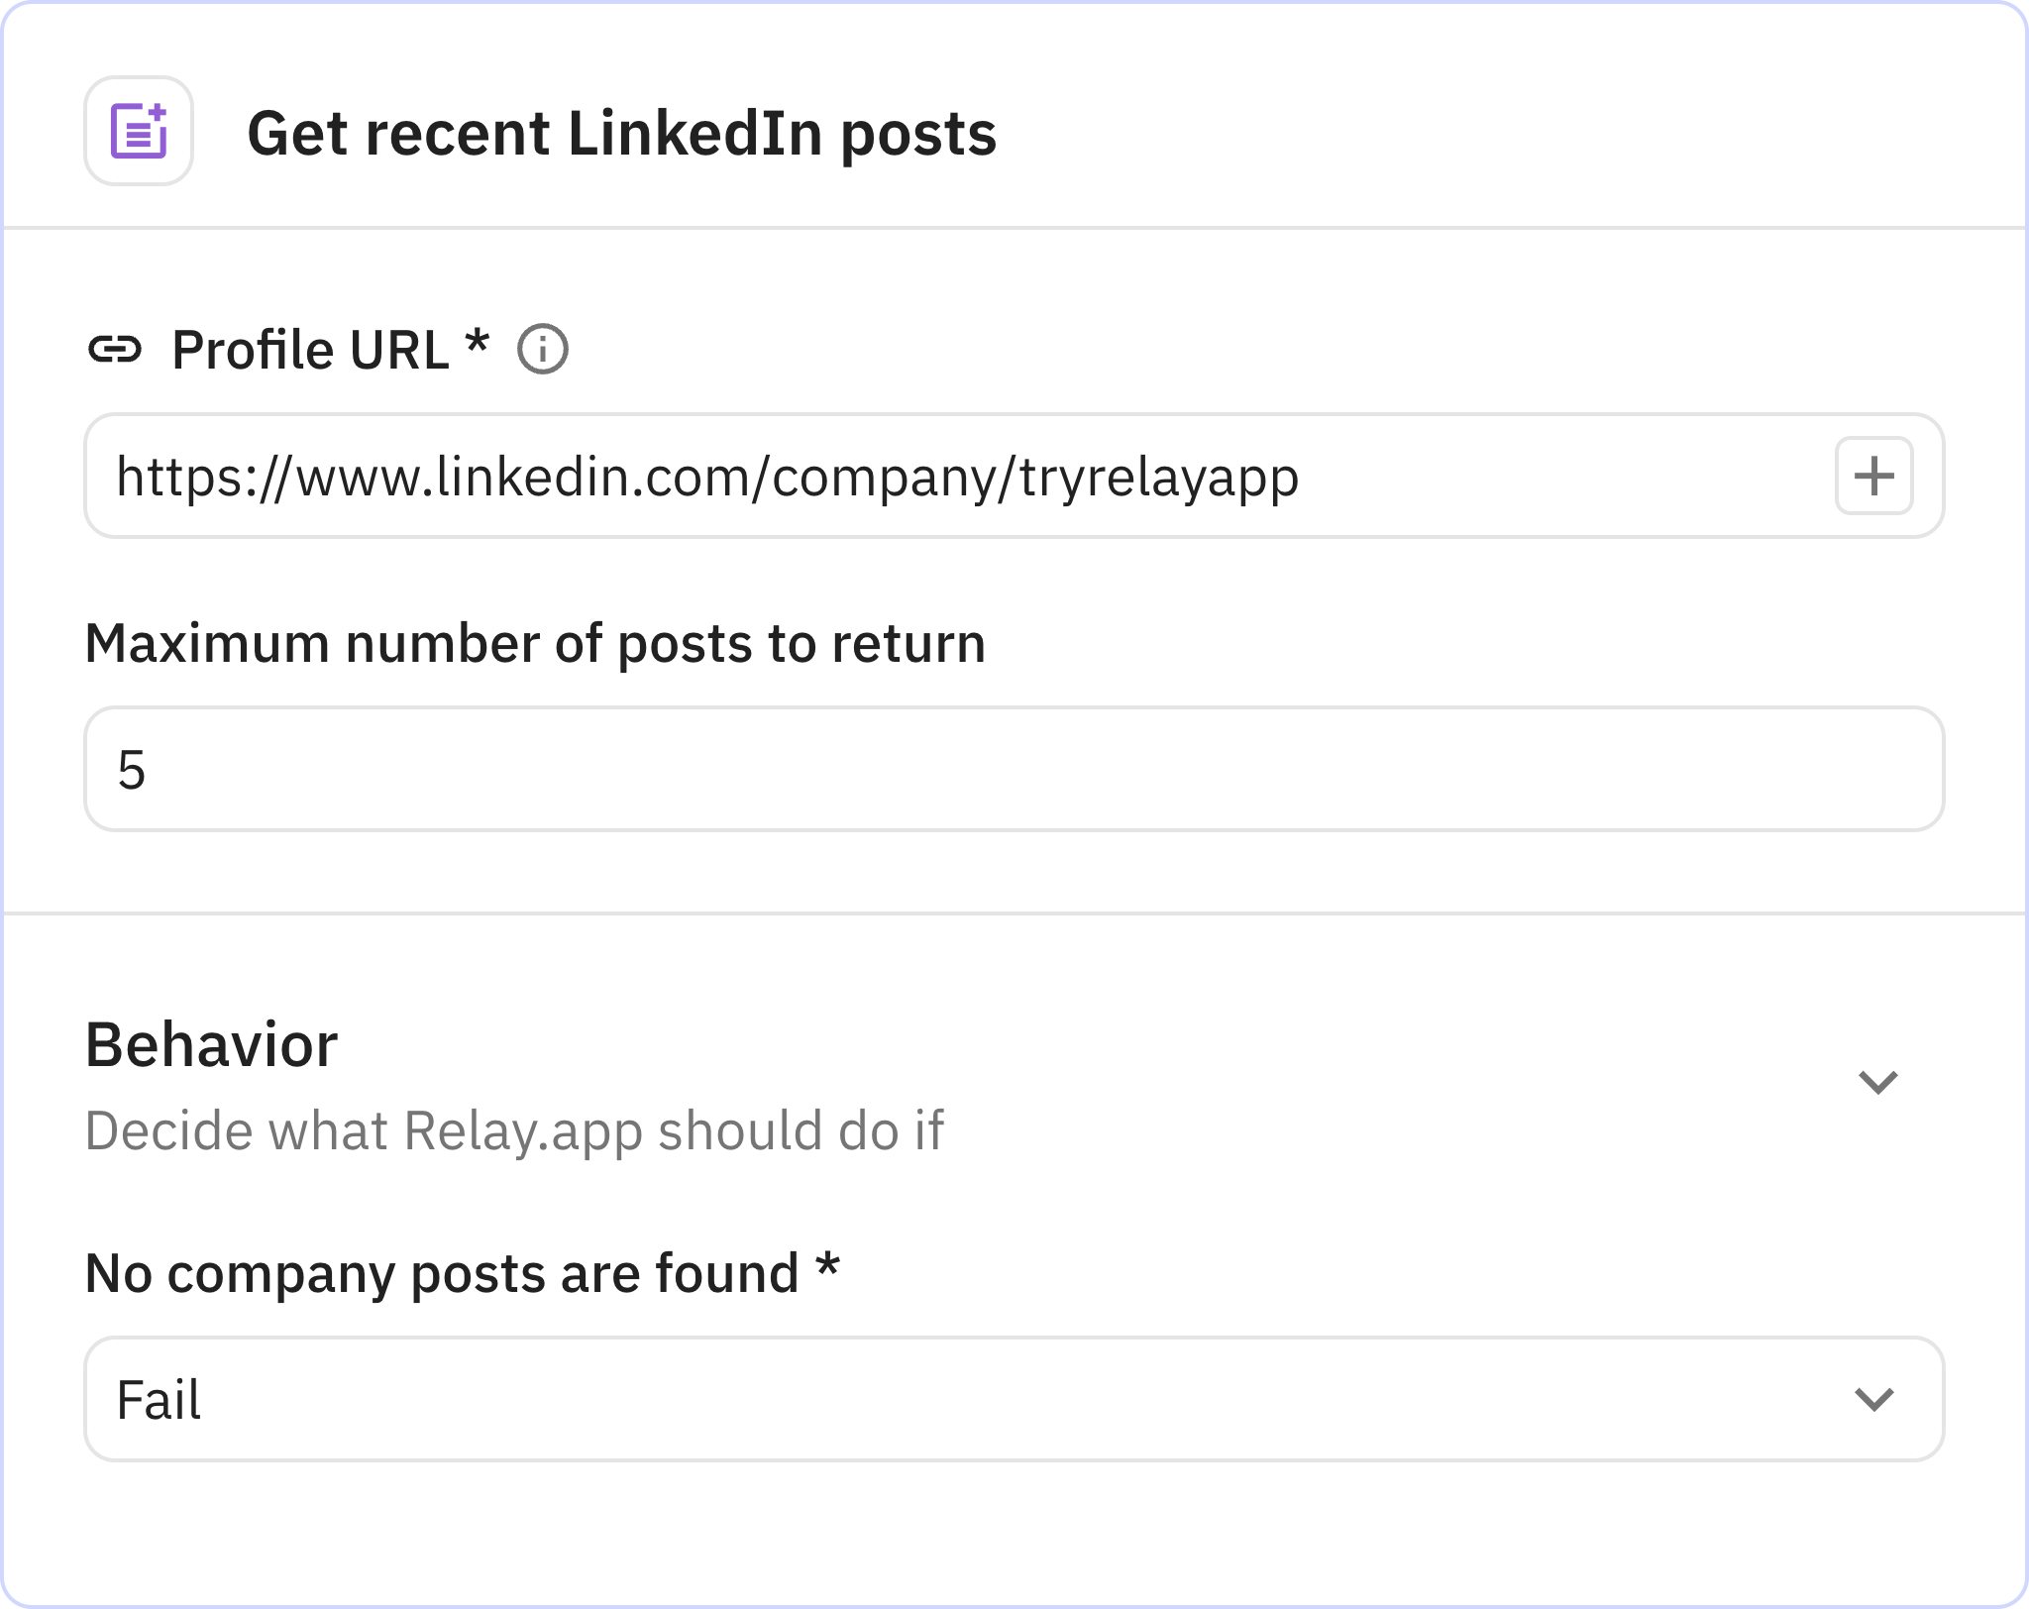Click the chain link icon beside Profile URL
The image size is (2029, 1609).
point(115,350)
